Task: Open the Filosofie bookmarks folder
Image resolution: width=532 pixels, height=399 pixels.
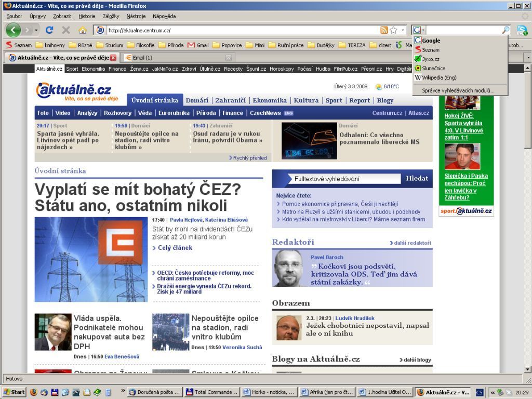Action: click(x=141, y=45)
